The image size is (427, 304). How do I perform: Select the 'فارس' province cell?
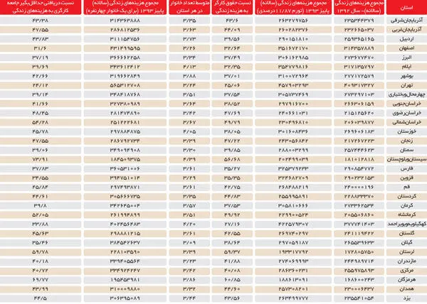(x=406, y=168)
